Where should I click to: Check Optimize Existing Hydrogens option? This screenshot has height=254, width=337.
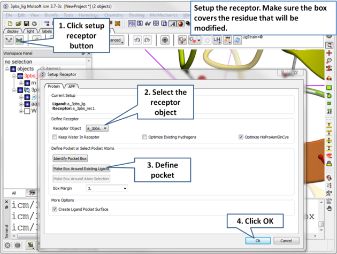pos(144,137)
